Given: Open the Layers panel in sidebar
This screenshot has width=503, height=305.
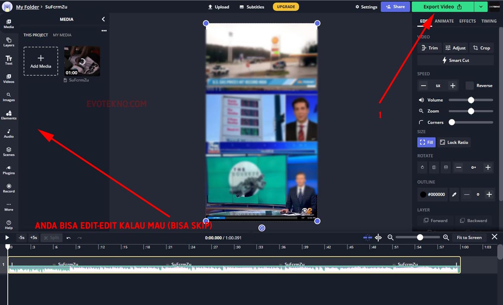Looking at the screenshot, I should (9, 42).
